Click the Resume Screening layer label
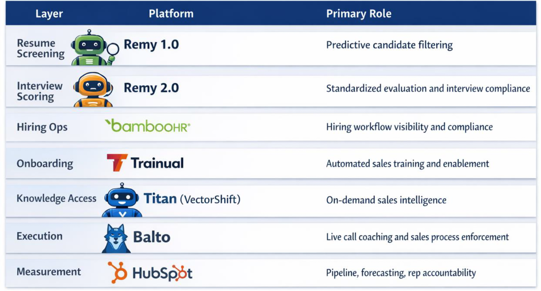 click(x=41, y=48)
